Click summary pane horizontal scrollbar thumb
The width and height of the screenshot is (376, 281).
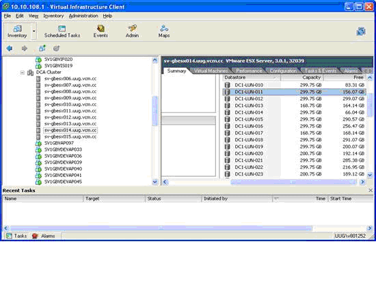tap(293, 182)
